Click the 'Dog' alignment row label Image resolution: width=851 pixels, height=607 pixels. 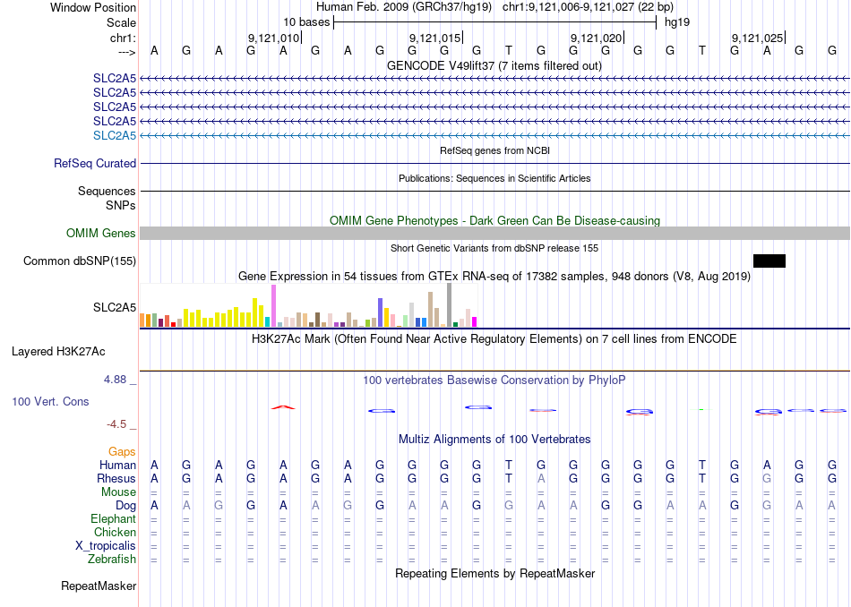(126, 506)
